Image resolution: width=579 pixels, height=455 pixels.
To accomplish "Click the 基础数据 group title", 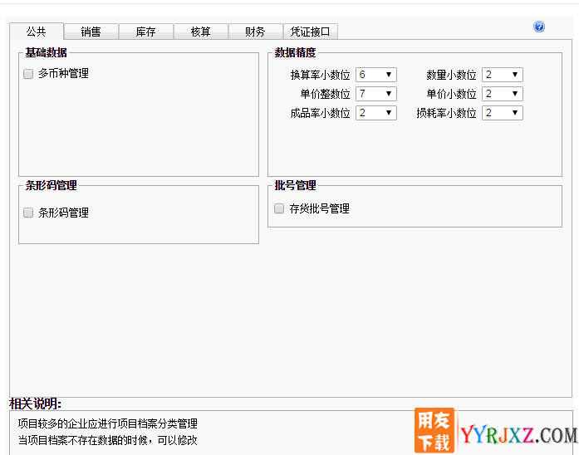I will point(47,52).
